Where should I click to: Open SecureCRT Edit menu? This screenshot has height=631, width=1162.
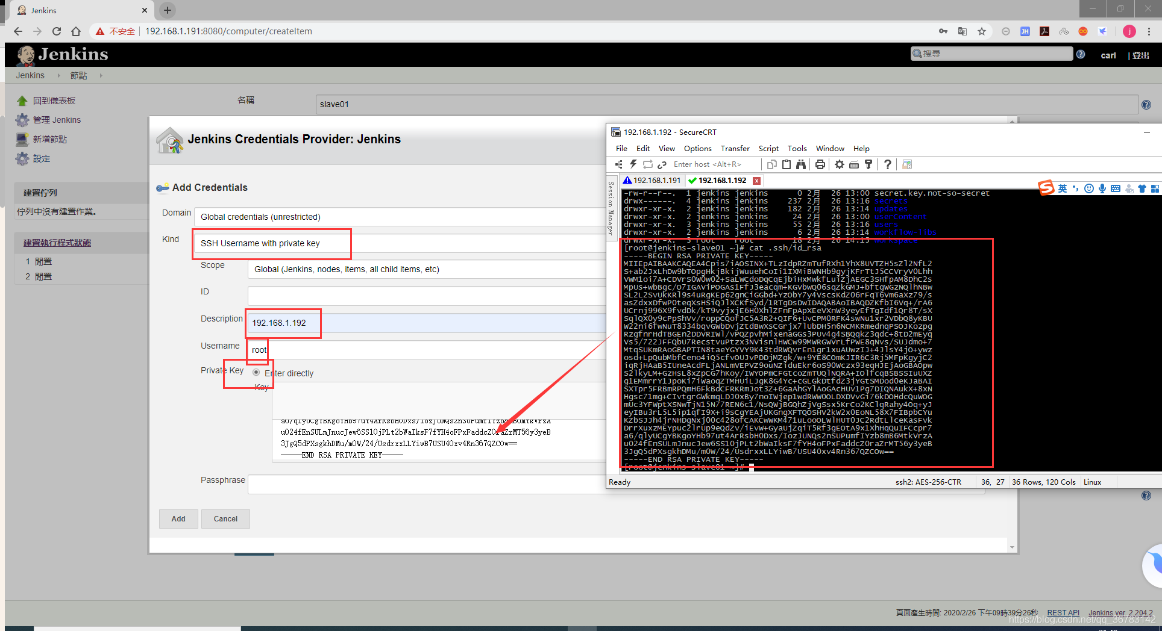coord(643,149)
